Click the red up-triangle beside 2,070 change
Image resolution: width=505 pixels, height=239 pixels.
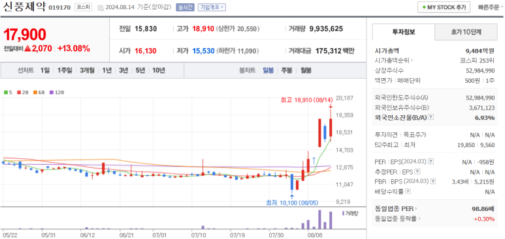pyautogui.click(x=27, y=49)
